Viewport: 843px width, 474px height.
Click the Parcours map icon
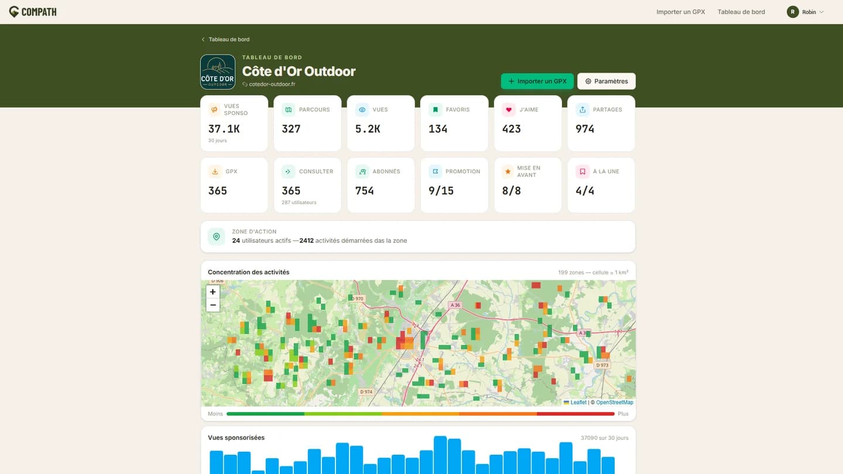click(288, 109)
